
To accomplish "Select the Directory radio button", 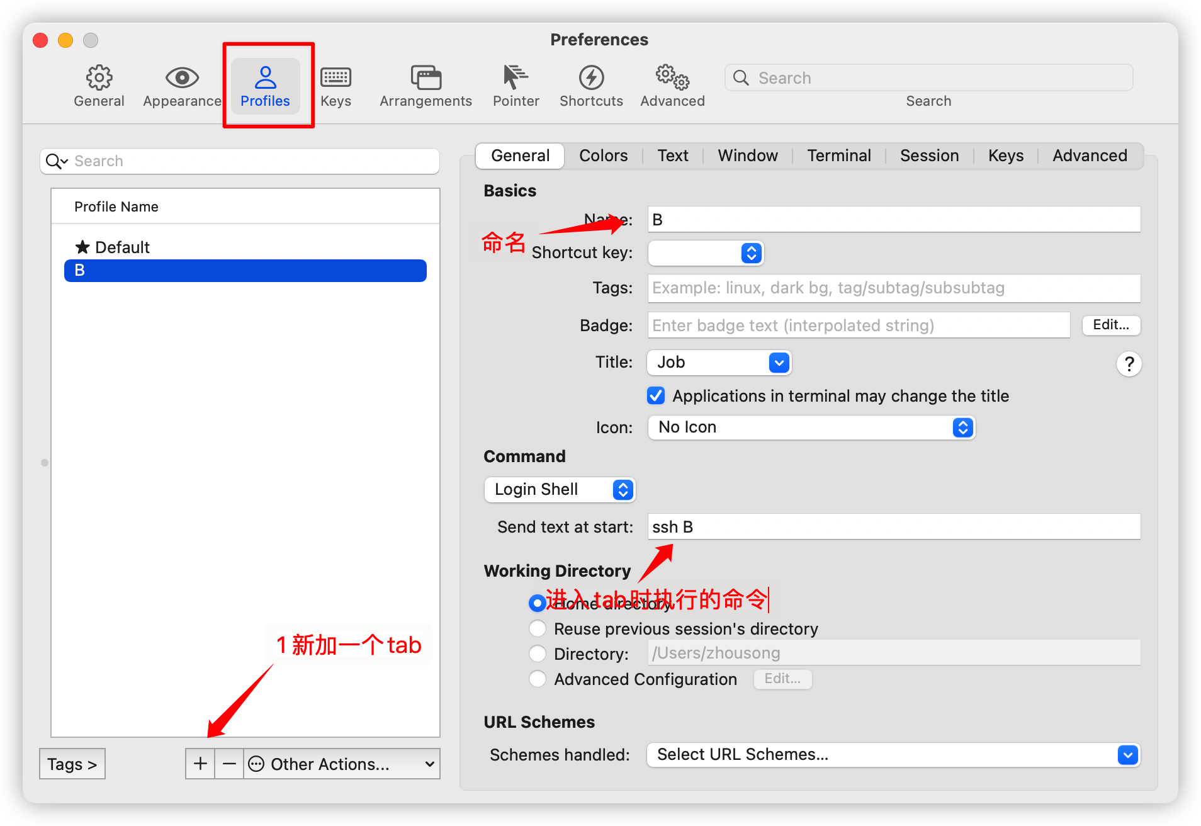I will click(537, 653).
